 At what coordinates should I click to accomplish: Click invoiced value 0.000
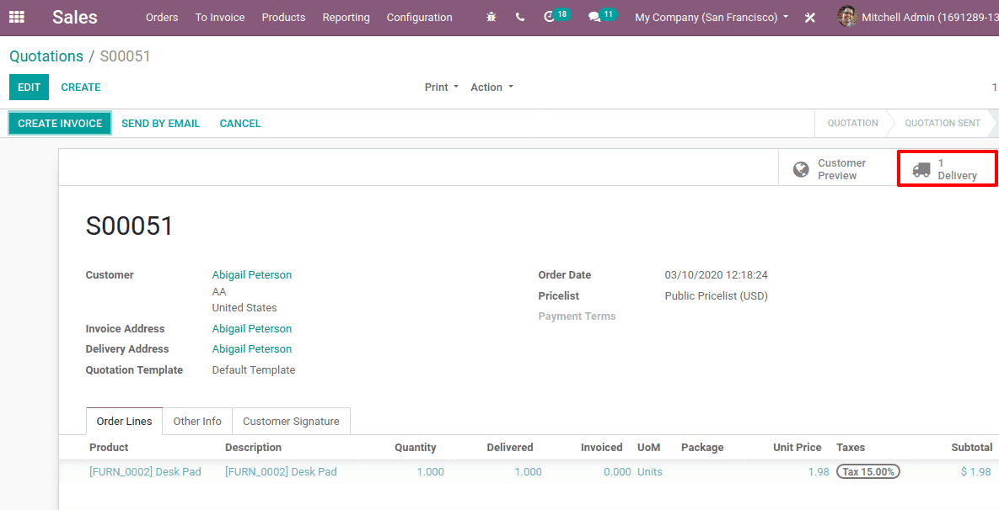pyautogui.click(x=617, y=472)
